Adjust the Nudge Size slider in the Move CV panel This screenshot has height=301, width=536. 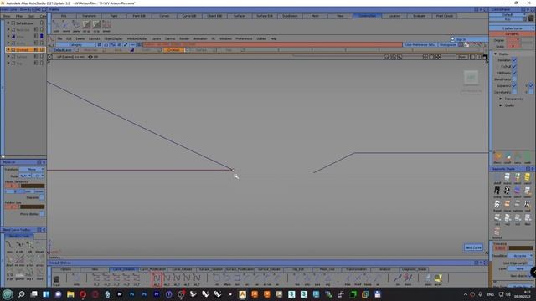[x=32, y=207]
